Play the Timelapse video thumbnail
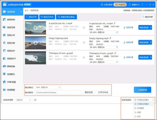The height and width of the screenshot is (120, 157). (35, 58)
